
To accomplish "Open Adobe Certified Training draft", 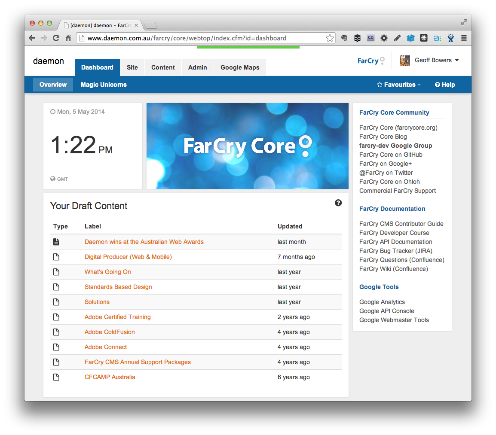I will coord(117,317).
